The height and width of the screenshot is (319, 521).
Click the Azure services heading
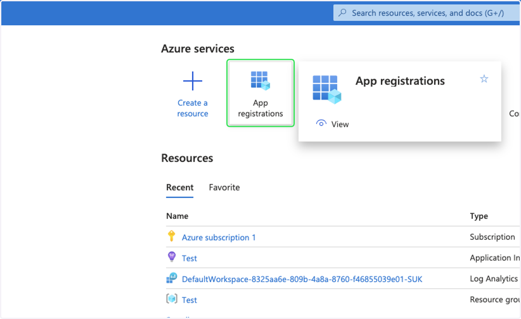[198, 49]
